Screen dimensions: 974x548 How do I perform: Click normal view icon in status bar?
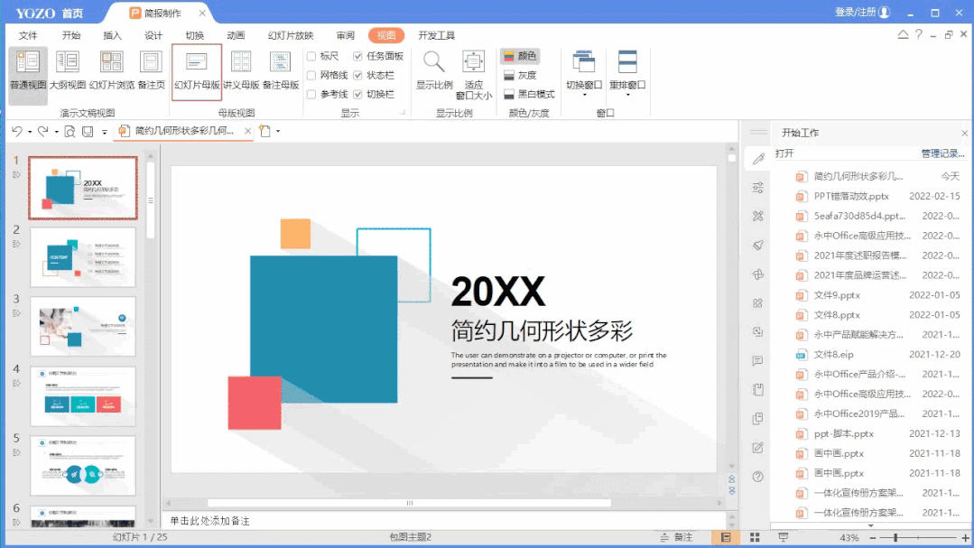coord(726,537)
